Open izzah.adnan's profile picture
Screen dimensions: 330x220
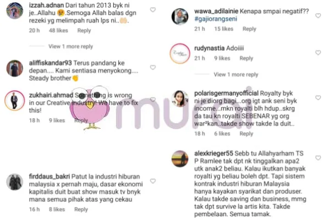pos(14,10)
